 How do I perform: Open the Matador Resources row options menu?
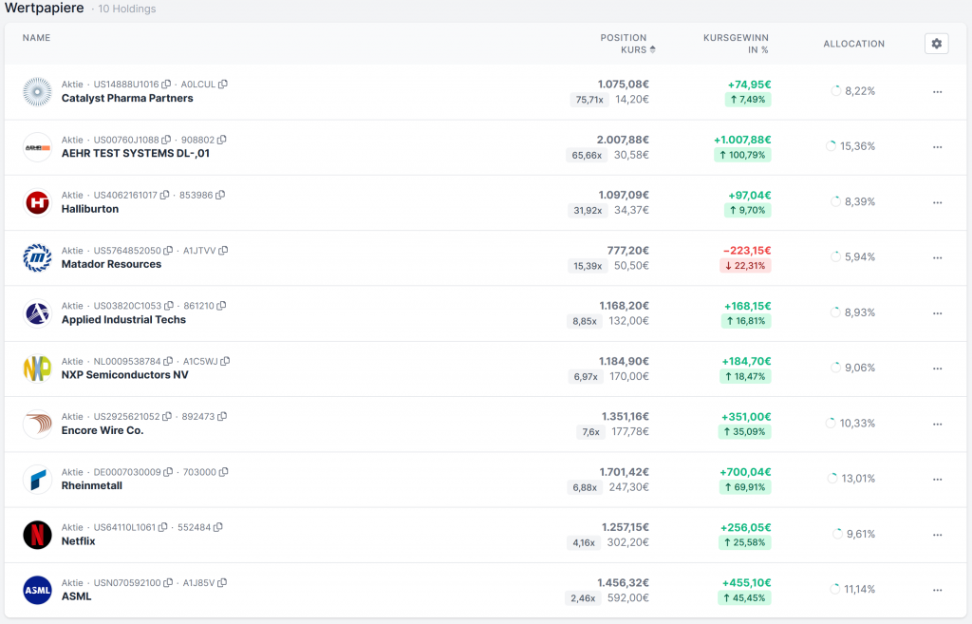click(x=937, y=257)
